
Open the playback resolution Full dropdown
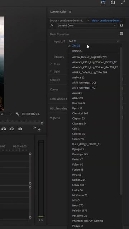click(6, 114)
